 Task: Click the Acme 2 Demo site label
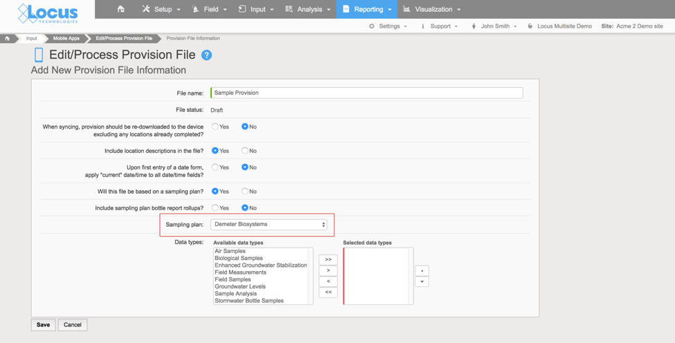pyautogui.click(x=639, y=26)
